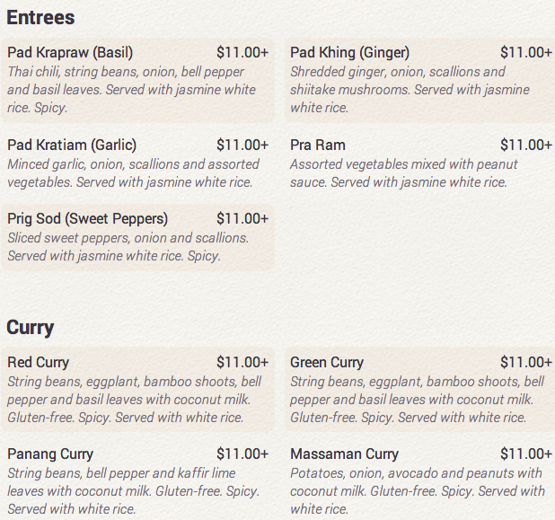This screenshot has width=555, height=520.
Task: Open the Pad Khing (Ginger) item
Action: 419,80
